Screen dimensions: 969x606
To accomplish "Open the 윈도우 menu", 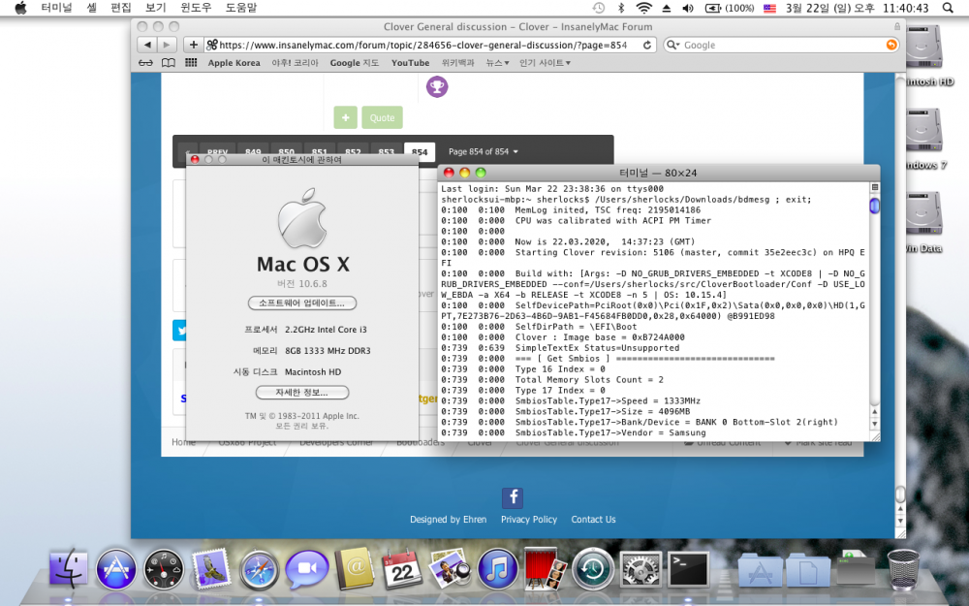I will click(x=196, y=8).
